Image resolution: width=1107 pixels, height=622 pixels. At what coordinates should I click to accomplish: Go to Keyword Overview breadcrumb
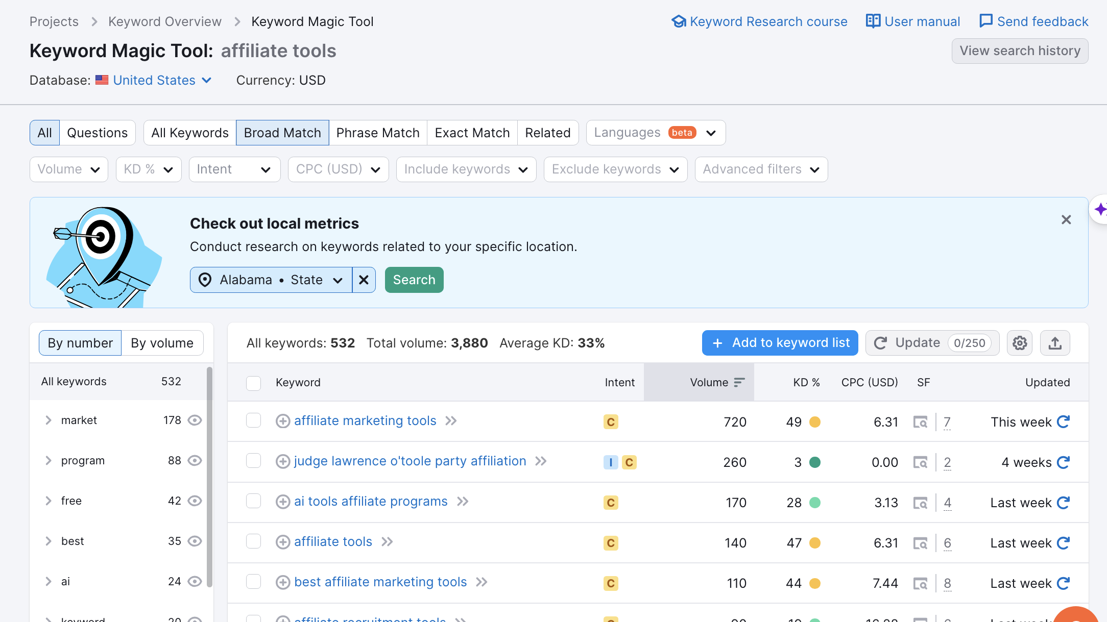point(165,21)
